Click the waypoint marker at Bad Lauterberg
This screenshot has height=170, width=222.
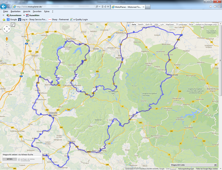point(100,150)
